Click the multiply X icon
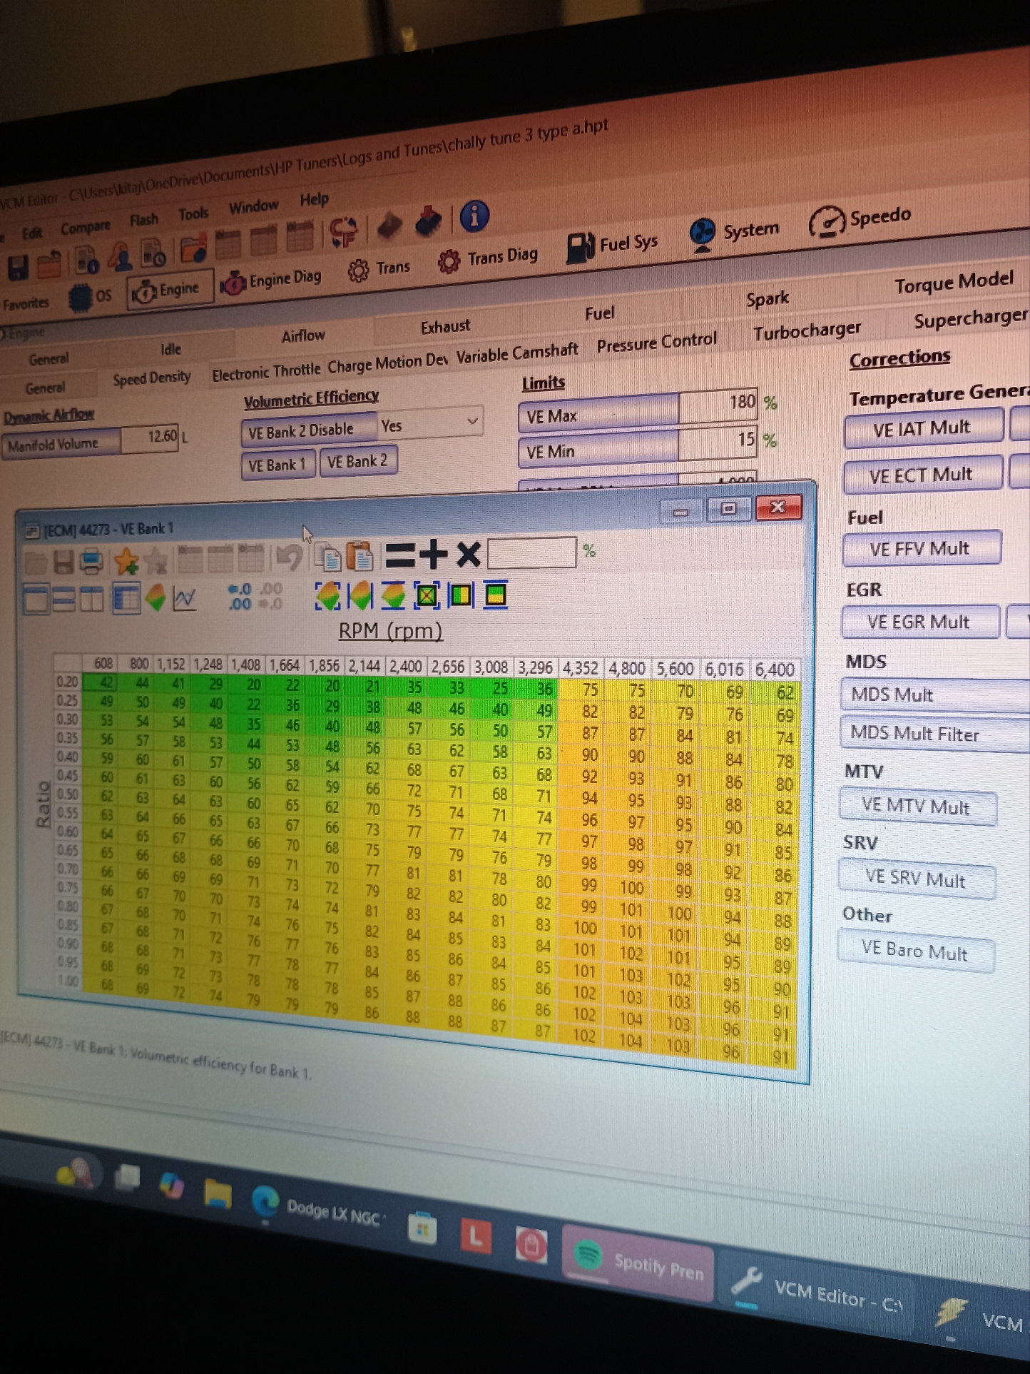The image size is (1030, 1374). click(468, 553)
